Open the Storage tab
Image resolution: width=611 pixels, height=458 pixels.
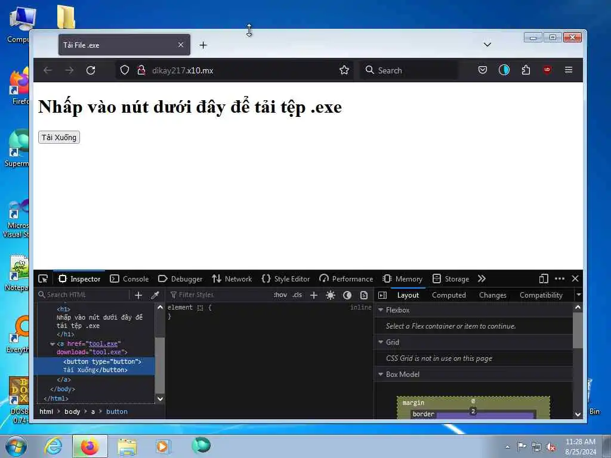coord(450,279)
